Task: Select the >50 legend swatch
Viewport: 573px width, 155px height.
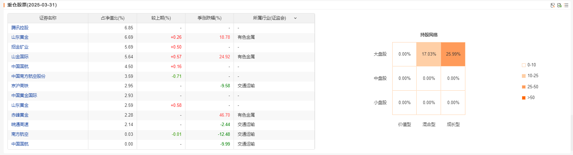Action: (524, 98)
